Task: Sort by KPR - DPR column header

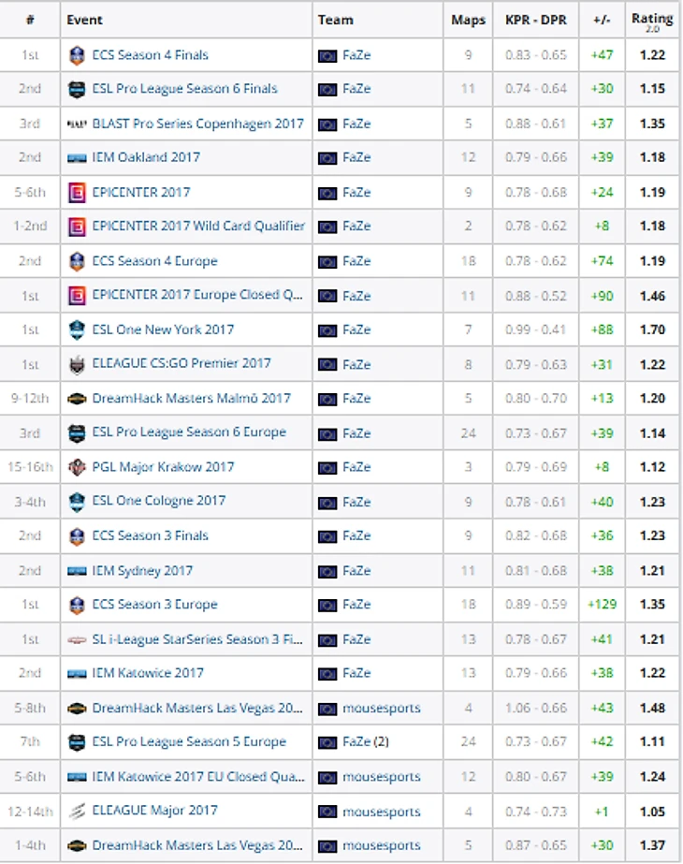Action: (536, 21)
